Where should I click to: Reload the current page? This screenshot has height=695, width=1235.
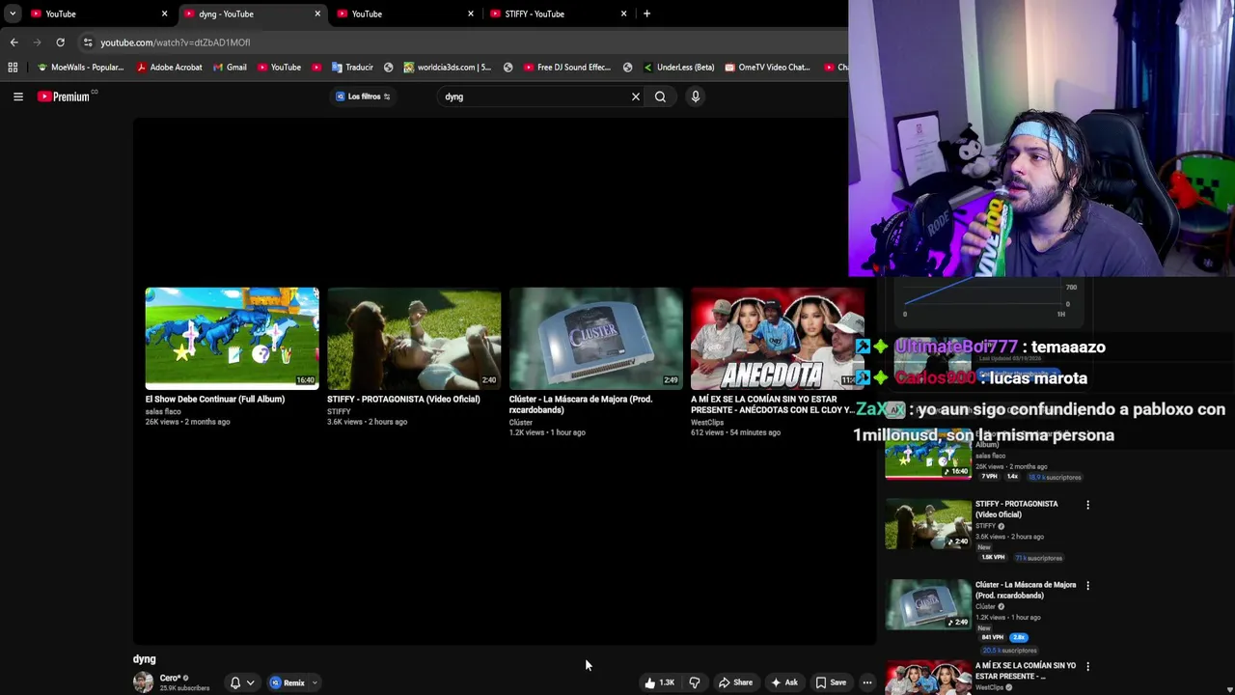click(60, 42)
